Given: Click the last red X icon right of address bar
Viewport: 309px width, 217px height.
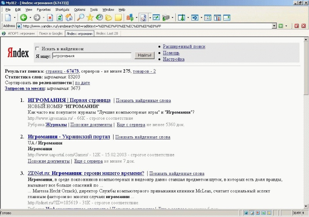Looking at the screenshot, I should [x=304, y=26].
